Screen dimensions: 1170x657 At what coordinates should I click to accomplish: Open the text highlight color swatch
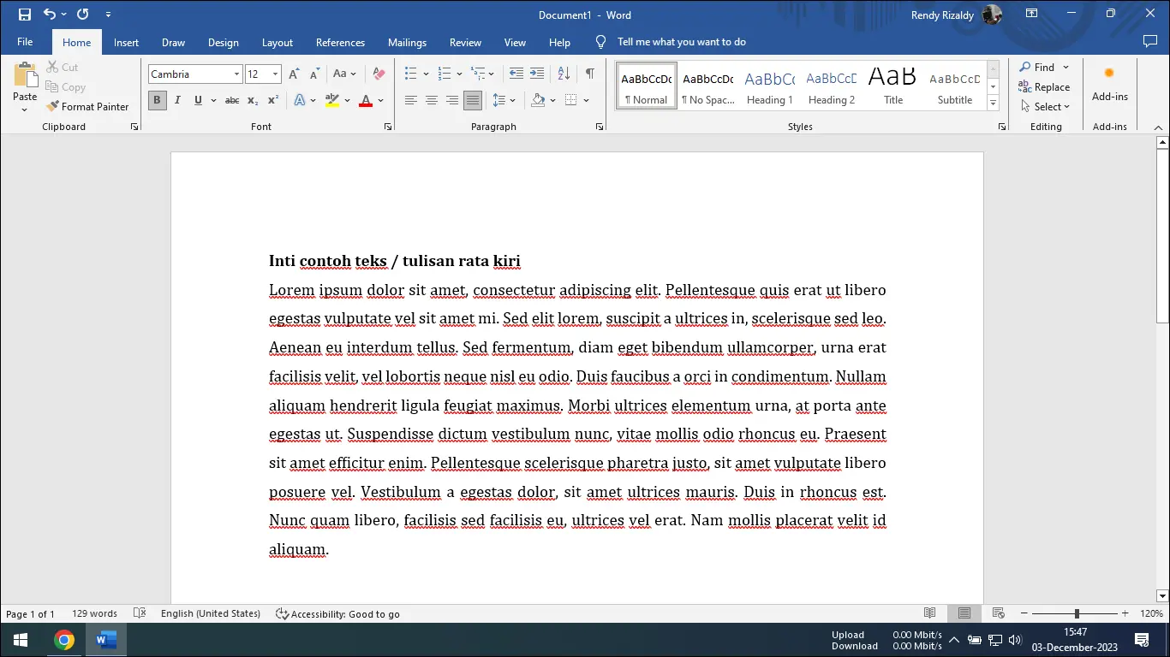pos(332,100)
